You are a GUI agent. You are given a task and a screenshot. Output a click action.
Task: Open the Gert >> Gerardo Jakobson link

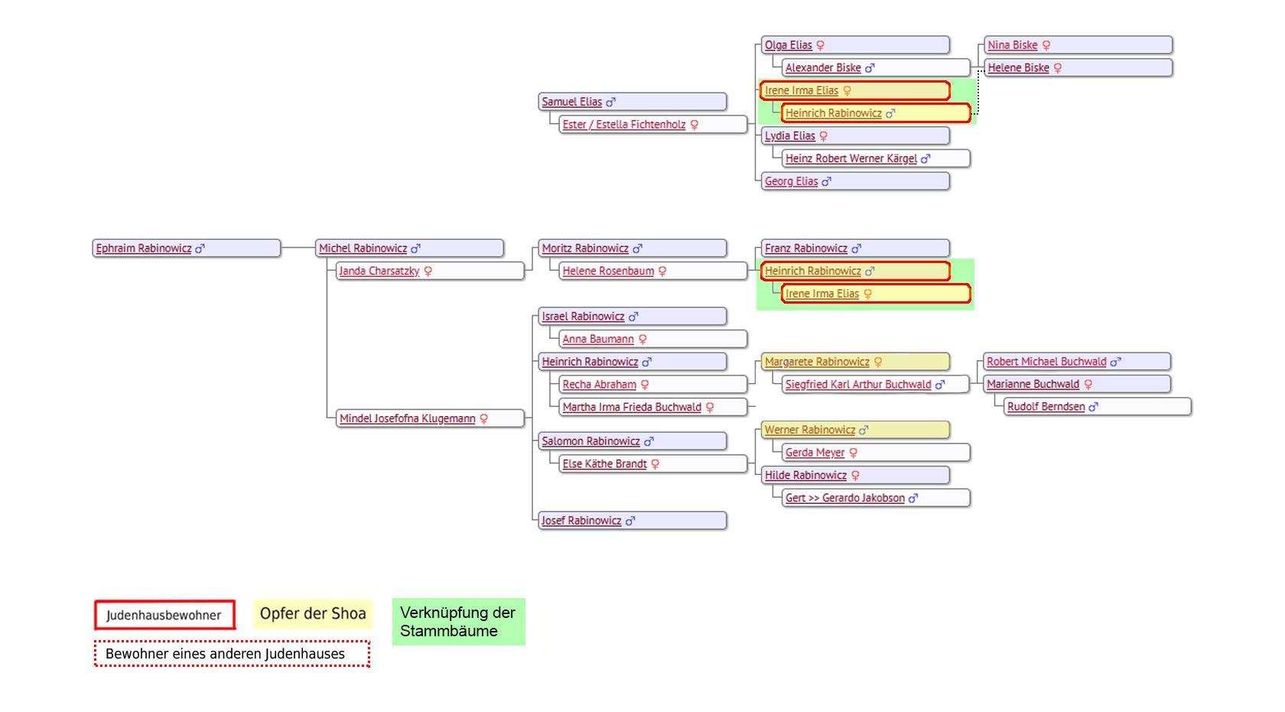pyautogui.click(x=844, y=498)
